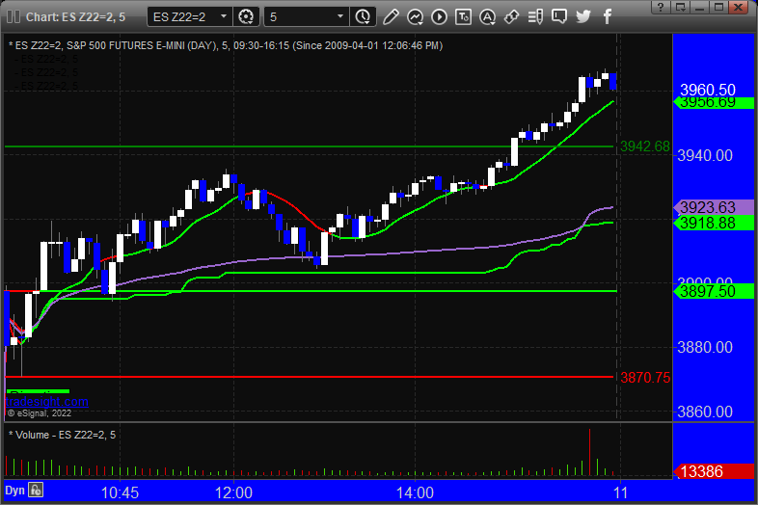Click the Dyn scaling label
The height and width of the screenshot is (505, 758).
pos(14,491)
